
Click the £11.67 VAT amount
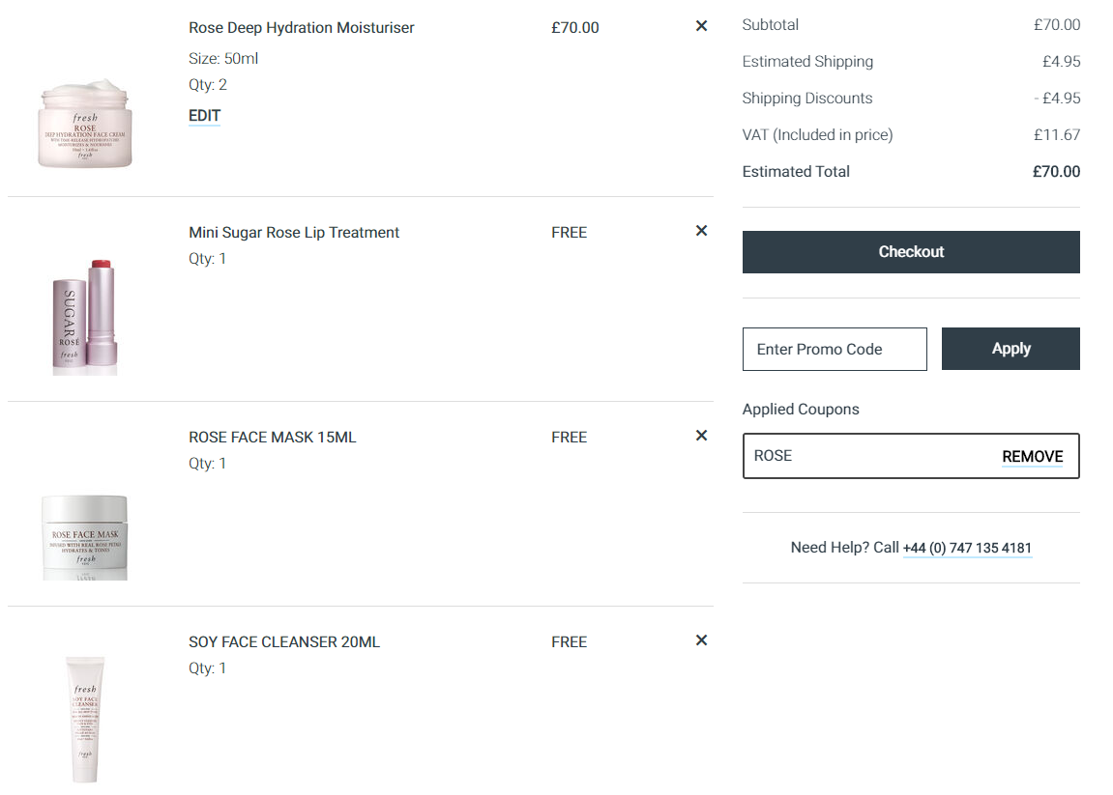coord(1057,134)
